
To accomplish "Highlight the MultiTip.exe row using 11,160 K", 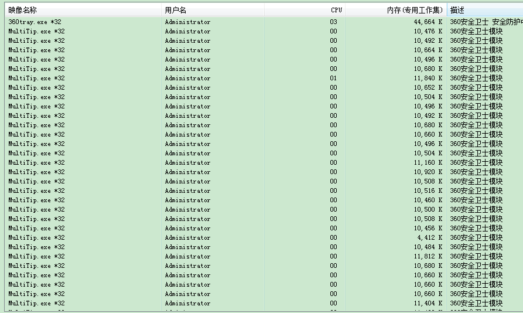I will click(x=36, y=163).
